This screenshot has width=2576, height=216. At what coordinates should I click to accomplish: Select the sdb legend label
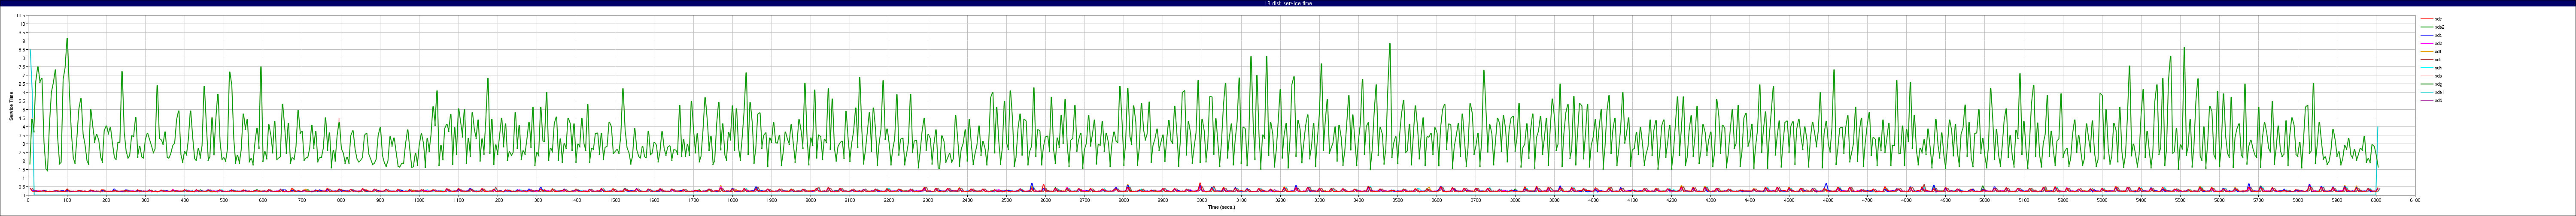tap(2440, 43)
